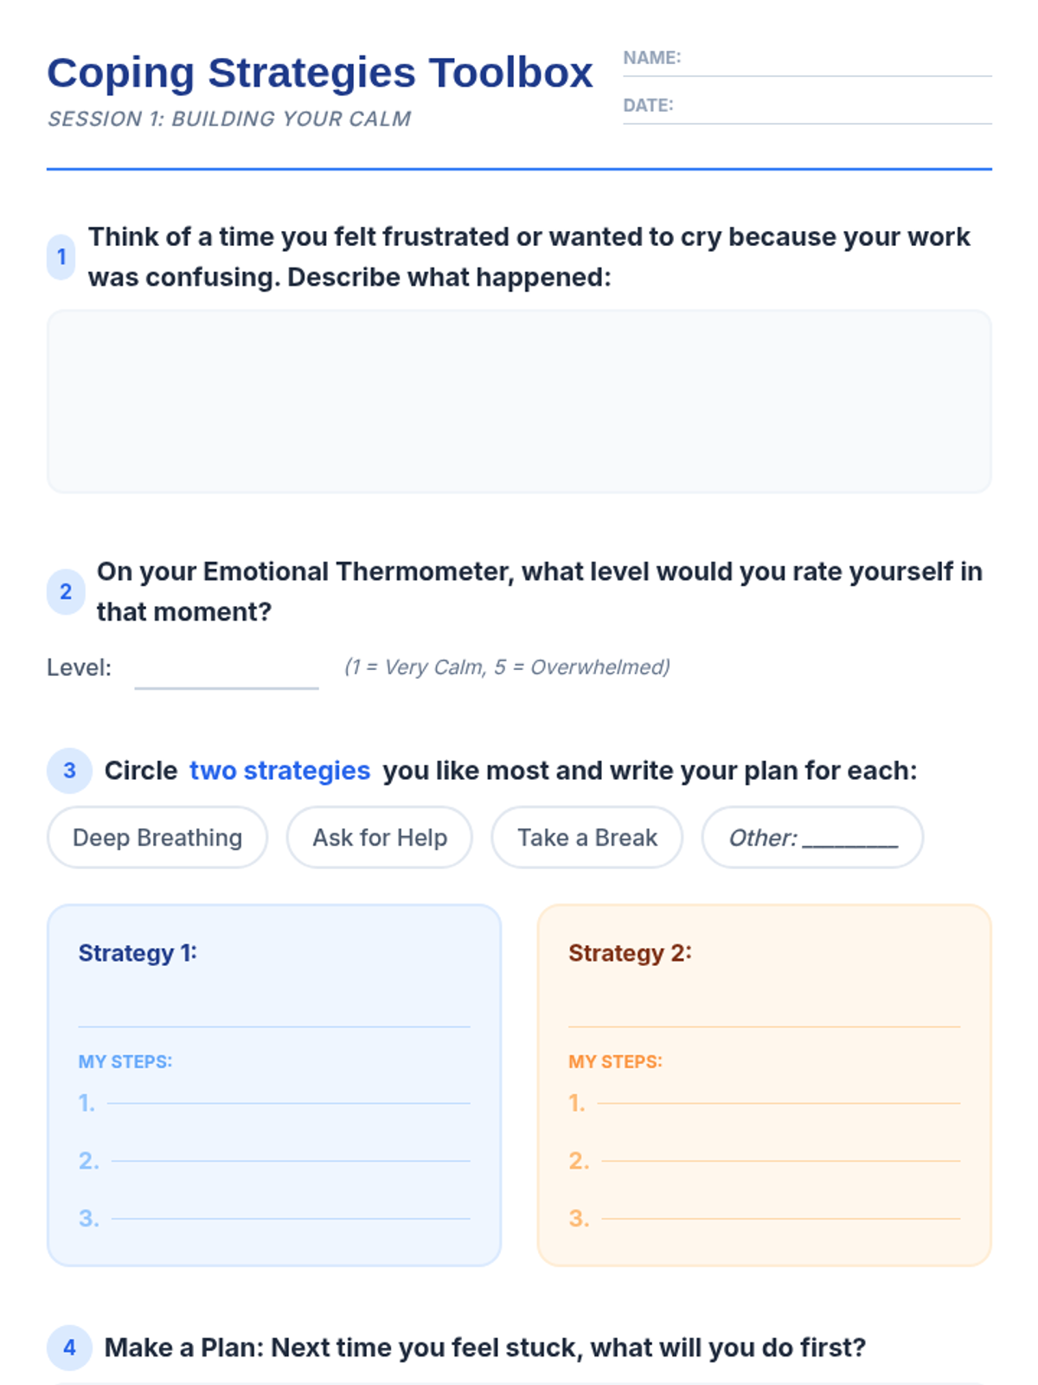Select the Other strategy chip
This screenshot has height=1385, width=1038.
pyautogui.click(x=812, y=838)
